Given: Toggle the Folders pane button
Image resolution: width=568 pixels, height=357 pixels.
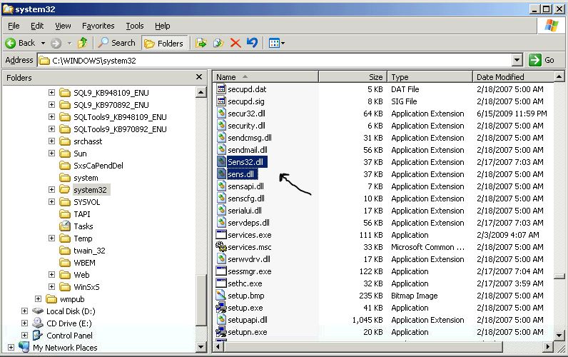Looking at the screenshot, I should [x=164, y=44].
